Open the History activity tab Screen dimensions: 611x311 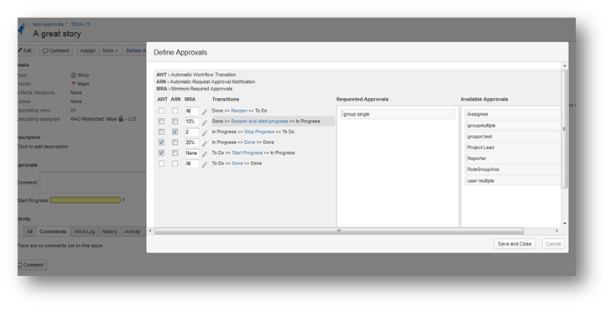pos(109,231)
